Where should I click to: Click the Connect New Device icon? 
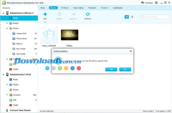click(x=7, y=110)
